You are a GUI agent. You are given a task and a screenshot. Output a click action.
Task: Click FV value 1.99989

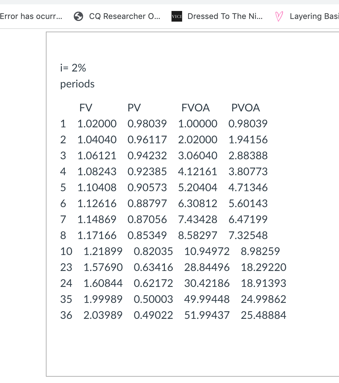103,299
